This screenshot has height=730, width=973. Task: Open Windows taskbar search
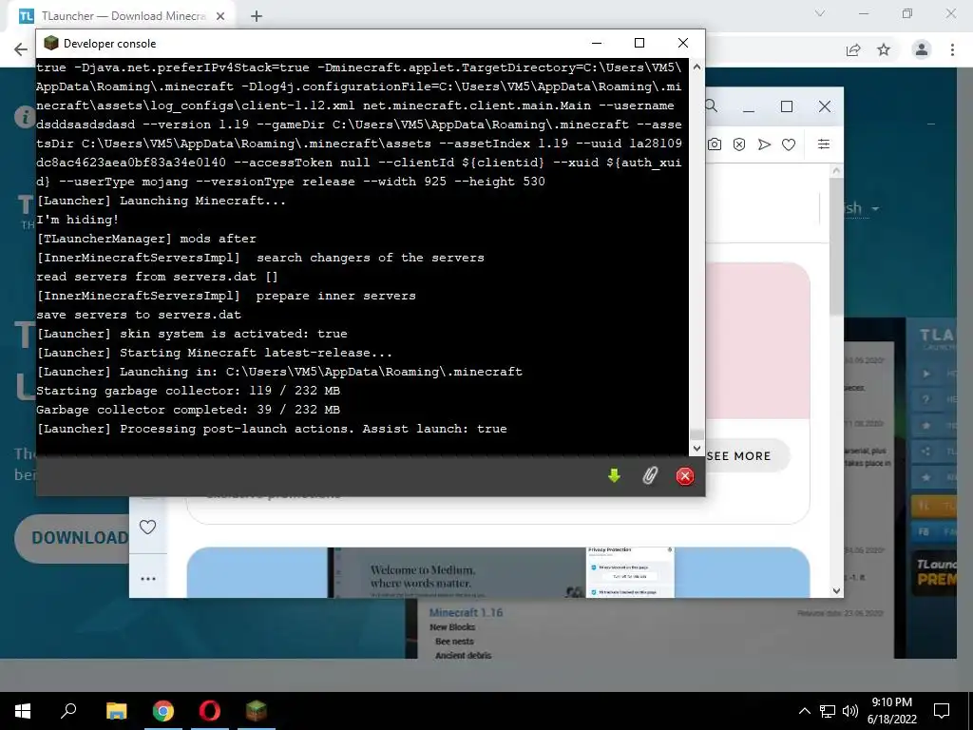coord(68,711)
